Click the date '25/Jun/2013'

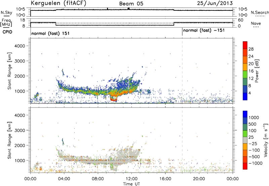215,3
